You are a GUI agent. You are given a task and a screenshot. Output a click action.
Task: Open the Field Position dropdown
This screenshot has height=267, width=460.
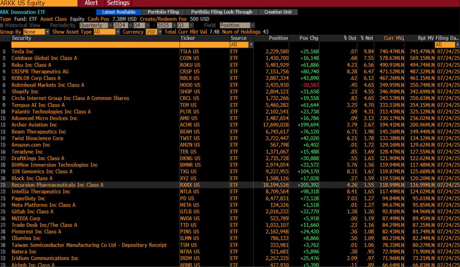(x=237, y=25)
